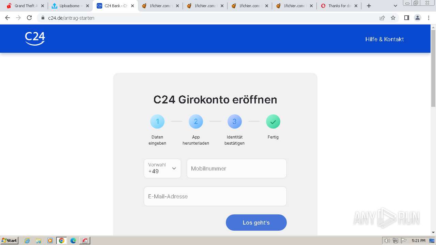
Task: Click step 3 Identität bestätigen circle
Action: pyautogui.click(x=234, y=121)
